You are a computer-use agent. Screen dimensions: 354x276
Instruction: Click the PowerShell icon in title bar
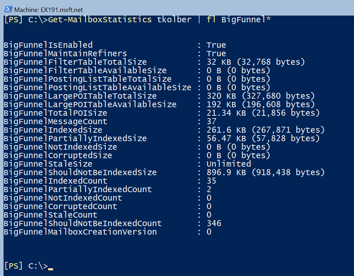pos(8,10)
